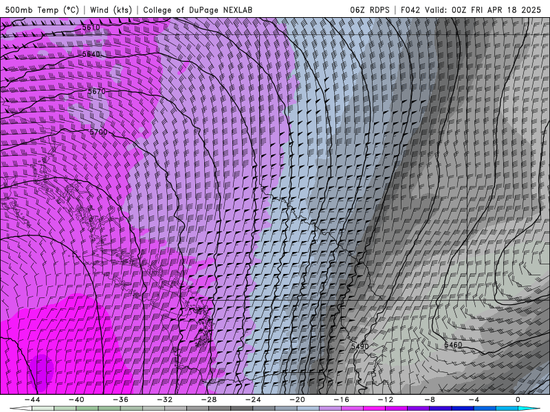Select the 5490 height contour label

pos(360,347)
